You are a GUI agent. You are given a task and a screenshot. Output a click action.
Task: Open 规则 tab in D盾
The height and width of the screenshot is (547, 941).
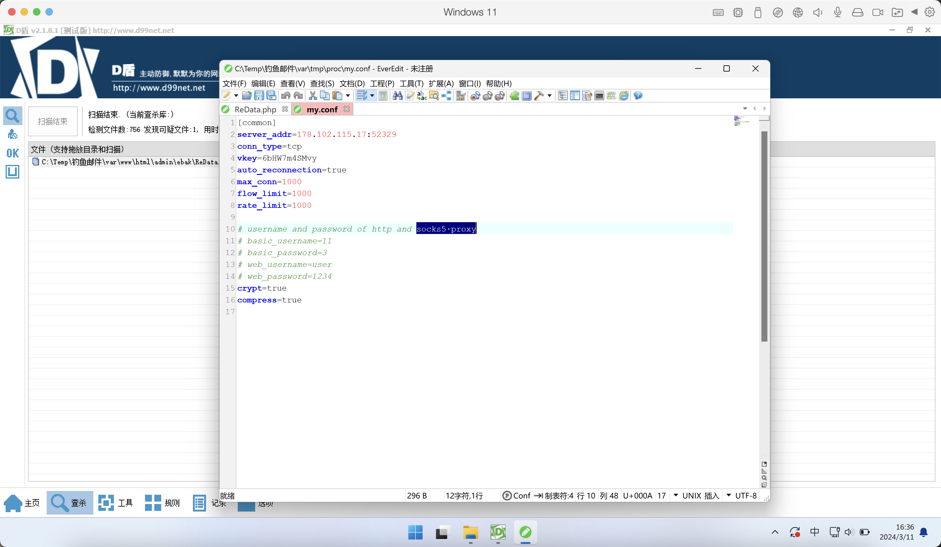tap(162, 503)
